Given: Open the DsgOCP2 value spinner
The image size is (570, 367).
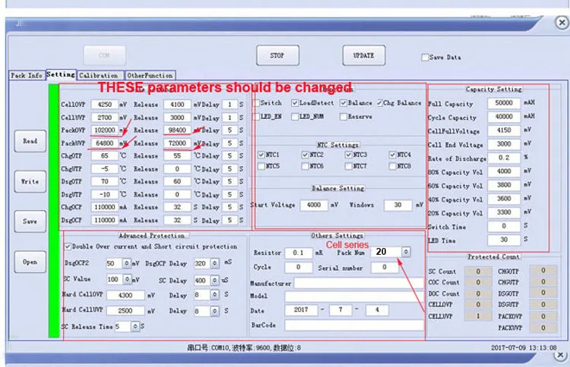Looking at the screenshot, I should pos(126,263).
